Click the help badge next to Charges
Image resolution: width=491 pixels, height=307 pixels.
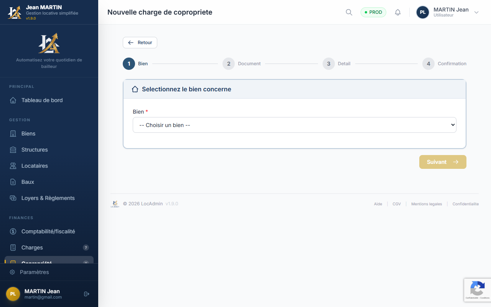86,248
